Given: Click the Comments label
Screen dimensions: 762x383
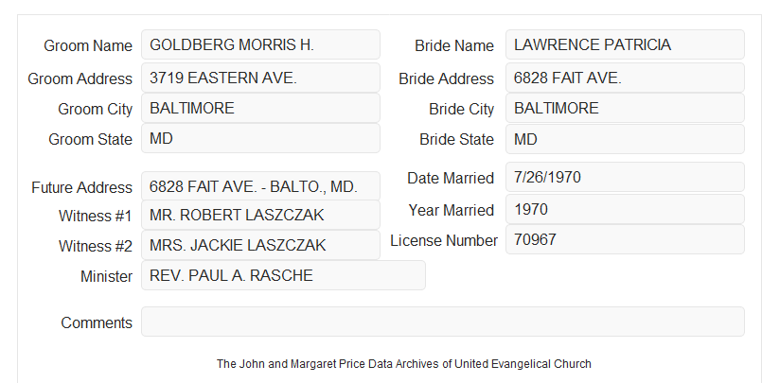Looking at the screenshot, I should click(97, 322).
